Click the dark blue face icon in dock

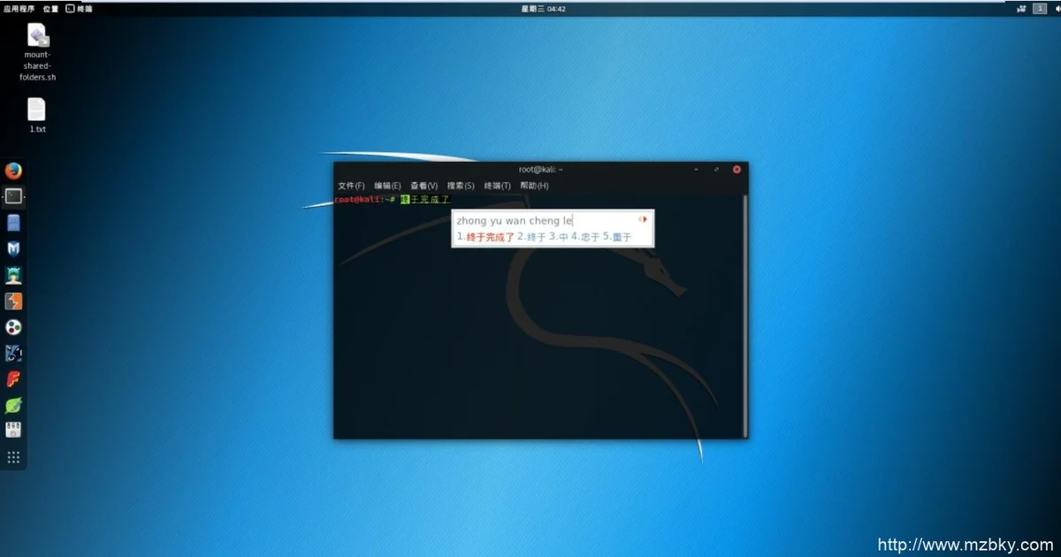(x=13, y=354)
